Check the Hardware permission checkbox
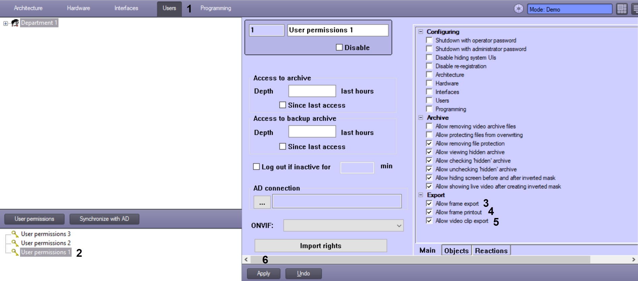Viewport: 638px width, 281px height. pyautogui.click(x=429, y=83)
